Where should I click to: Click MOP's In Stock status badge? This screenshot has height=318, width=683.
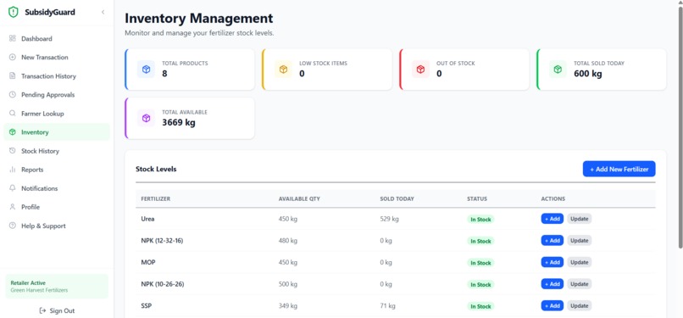[480, 263]
